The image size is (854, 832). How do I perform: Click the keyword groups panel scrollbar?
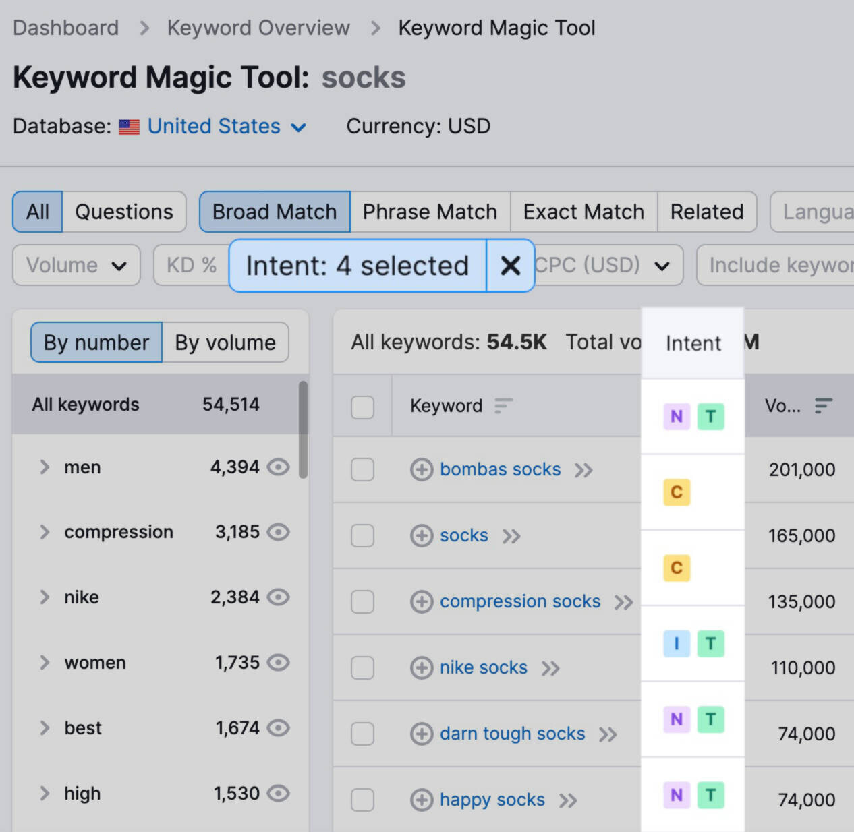click(304, 429)
